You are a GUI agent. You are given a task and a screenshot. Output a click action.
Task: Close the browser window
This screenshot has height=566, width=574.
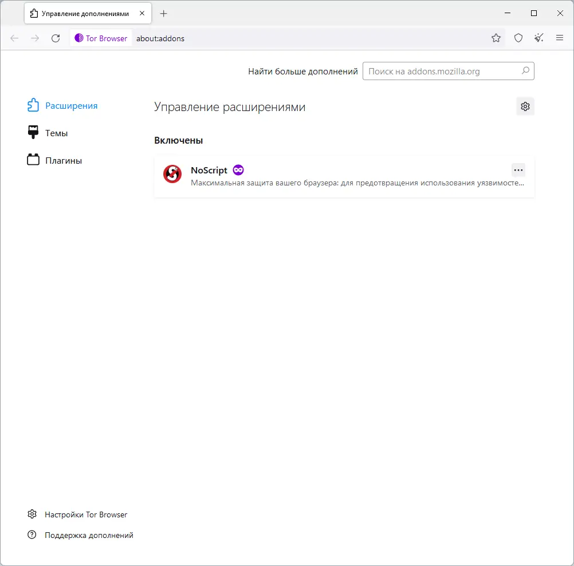click(560, 13)
